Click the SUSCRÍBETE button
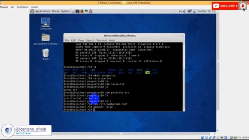The width and height of the screenshot is (249, 140). pos(225,6)
